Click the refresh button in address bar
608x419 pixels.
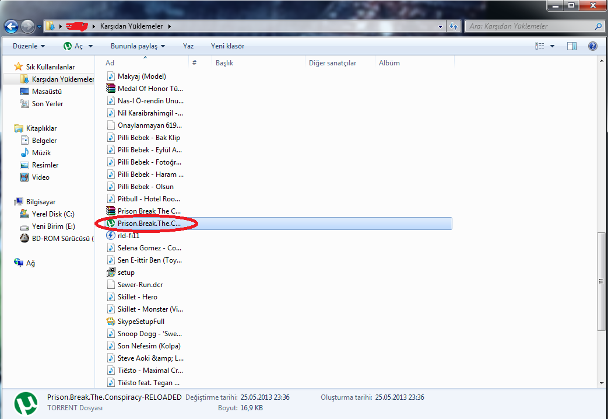tap(454, 26)
